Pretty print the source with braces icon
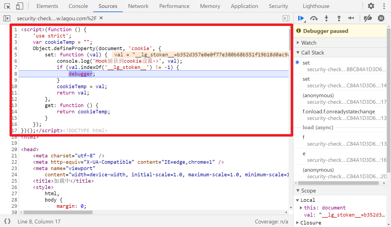 pos(7,221)
